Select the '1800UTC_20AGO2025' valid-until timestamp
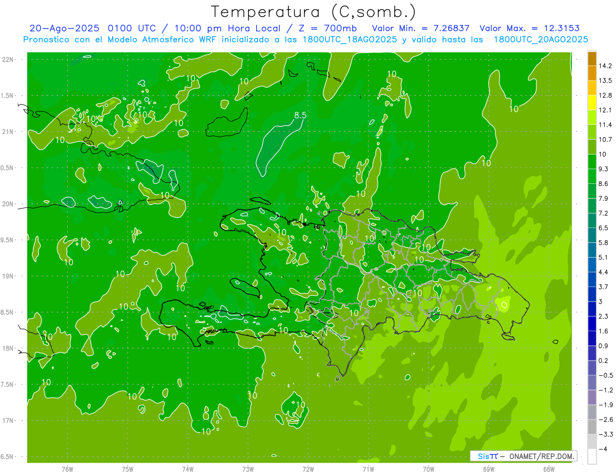Image resolution: width=616 pixels, height=476 pixels. point(541,40)
